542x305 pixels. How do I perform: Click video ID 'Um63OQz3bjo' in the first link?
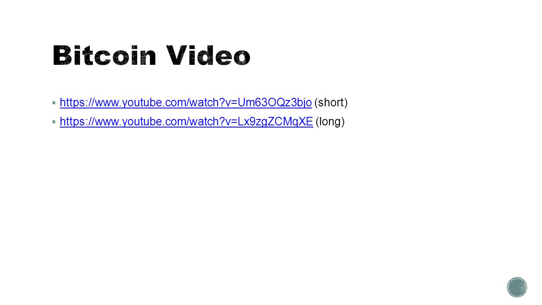(x=275, y=103)
